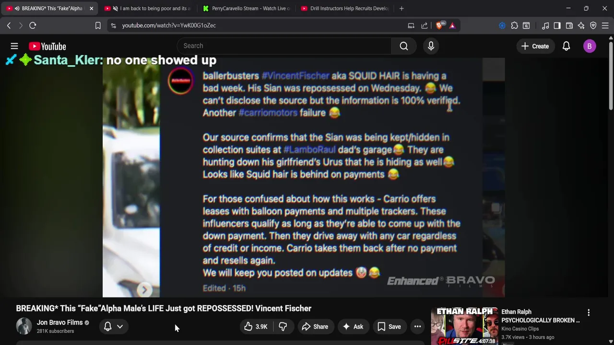Viewport: 614px width, 345px height.
Task: Open Jon Bravo Films channel avatar
Action: pos(24,326)
